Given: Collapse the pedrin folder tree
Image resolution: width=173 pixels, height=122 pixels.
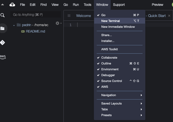Looking at the screenshot, I should point(14,25).
